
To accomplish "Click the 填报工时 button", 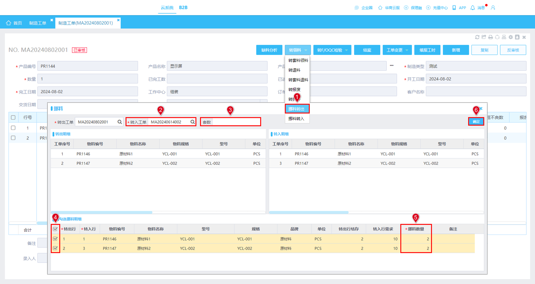I will coord(427,50).
